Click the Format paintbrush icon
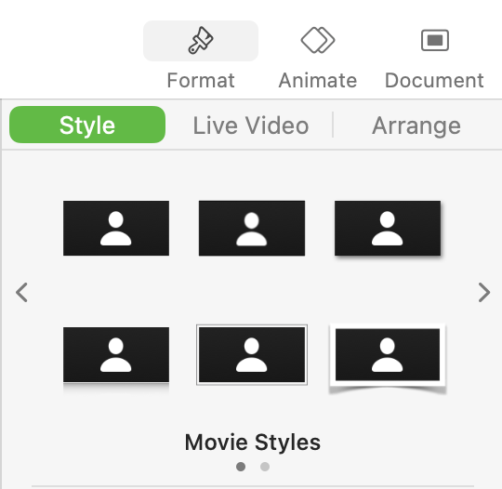This screenshot has width=502, height=489. point(201,40)
